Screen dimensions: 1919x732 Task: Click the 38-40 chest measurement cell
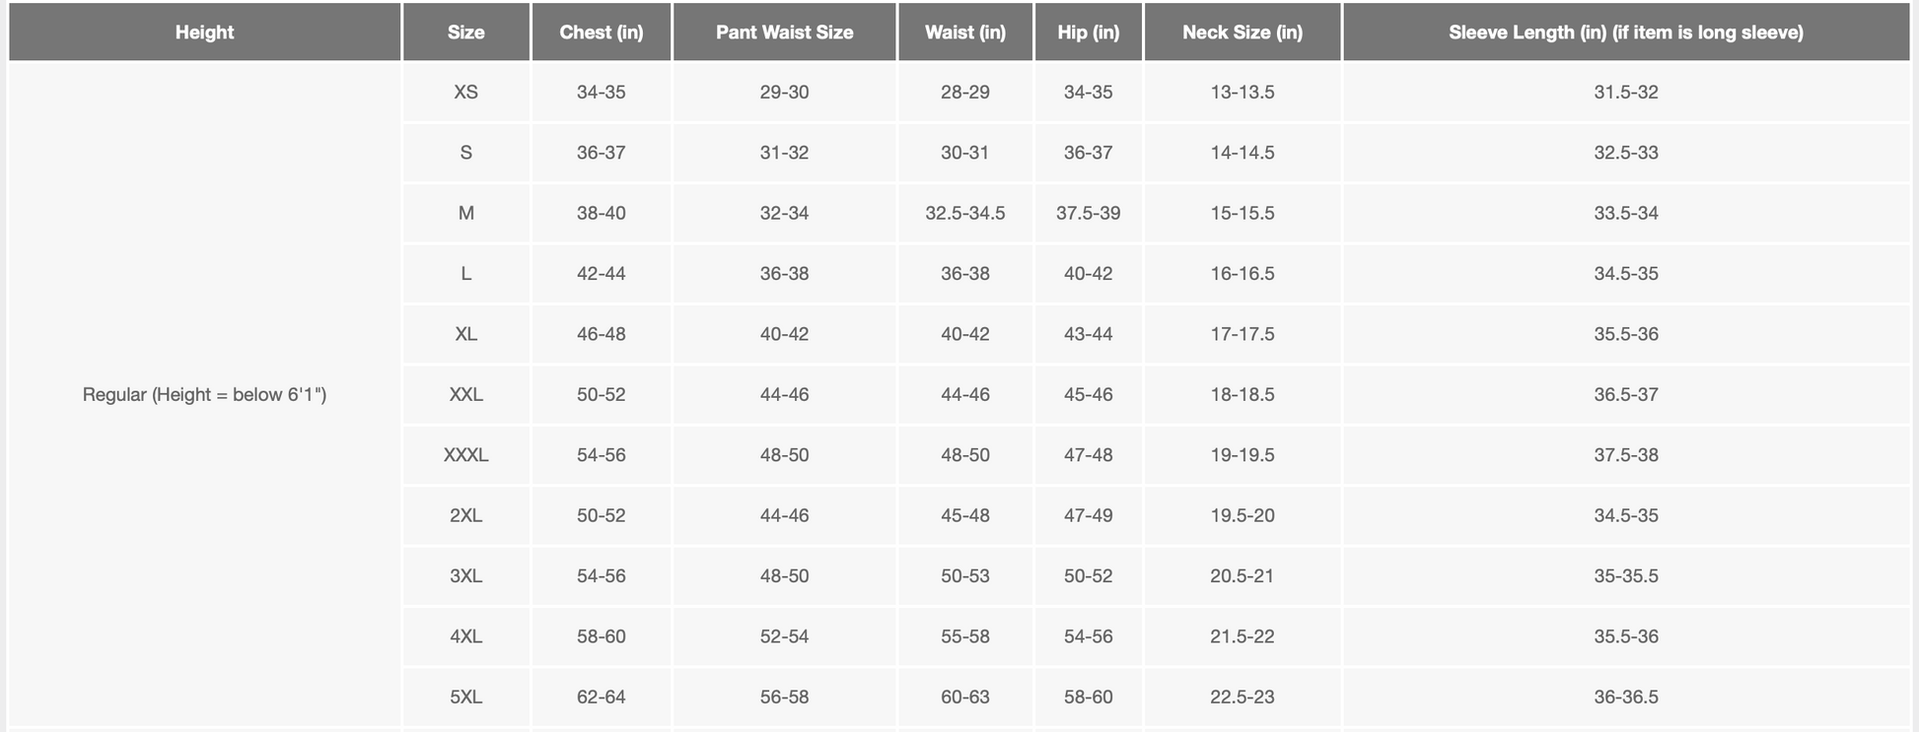601,214
